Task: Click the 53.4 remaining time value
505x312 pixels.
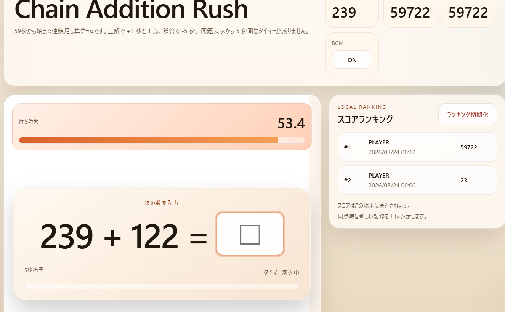Action: pos(291,123)
